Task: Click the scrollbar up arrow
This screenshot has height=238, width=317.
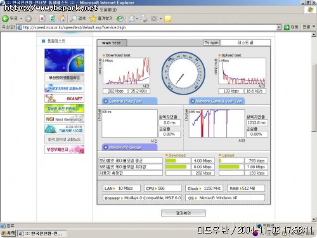Action: coord(314,34)
